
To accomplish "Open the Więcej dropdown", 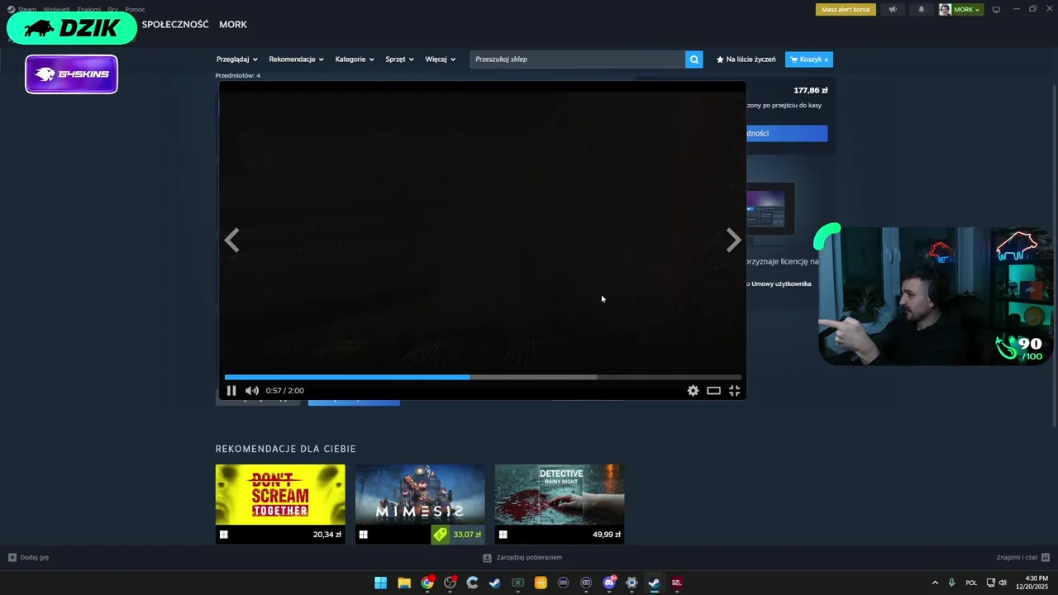I will pyautogui.click(x=441, y=59).
